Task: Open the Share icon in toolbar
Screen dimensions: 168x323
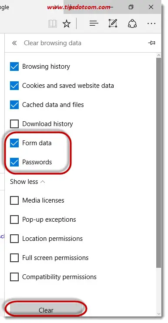Action: (132, 23)
